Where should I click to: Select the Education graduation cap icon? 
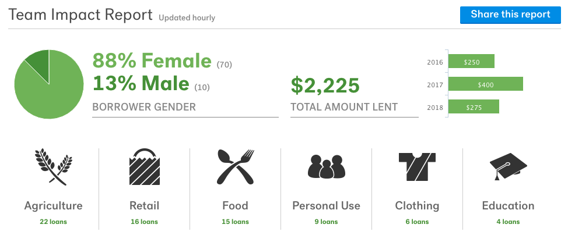point(509,167)
